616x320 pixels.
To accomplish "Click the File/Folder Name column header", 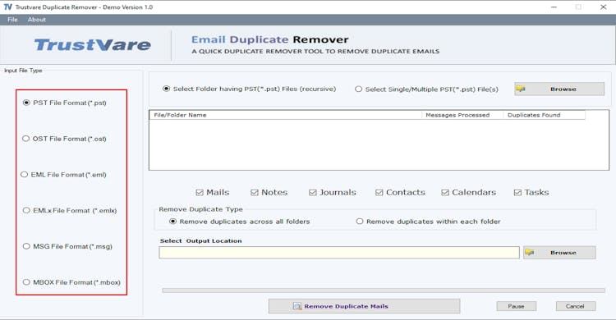I will coord(285,115).
